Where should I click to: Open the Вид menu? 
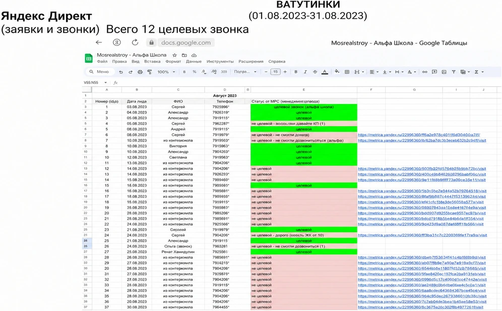tap(136, 62)
